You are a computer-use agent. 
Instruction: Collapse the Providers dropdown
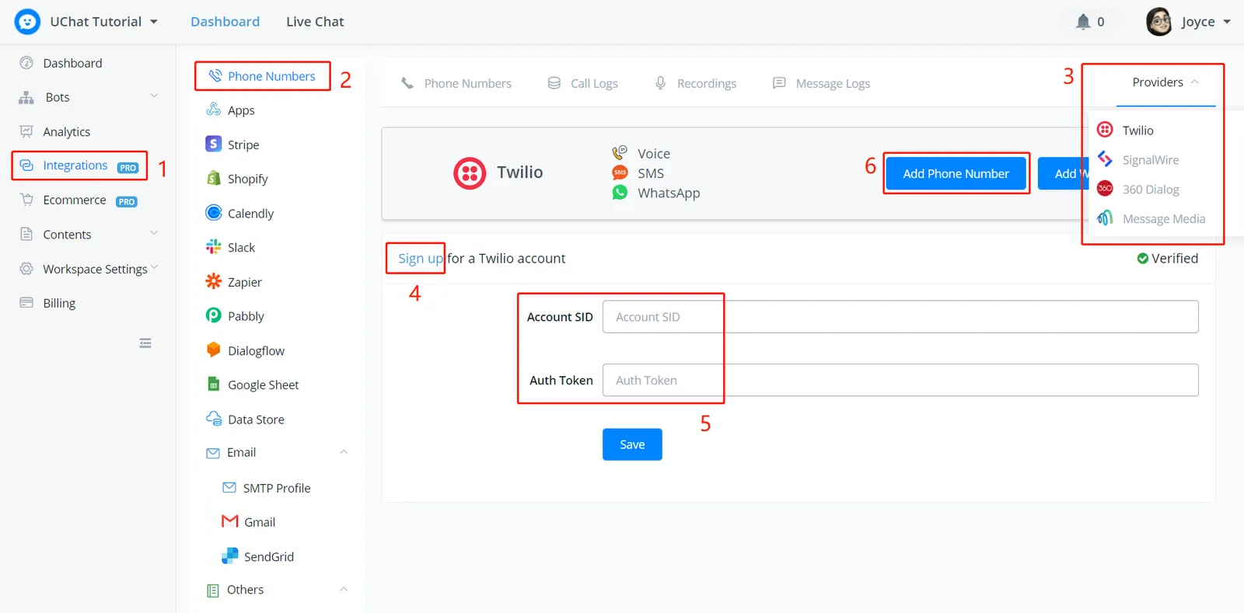[x=1165, y=82]
